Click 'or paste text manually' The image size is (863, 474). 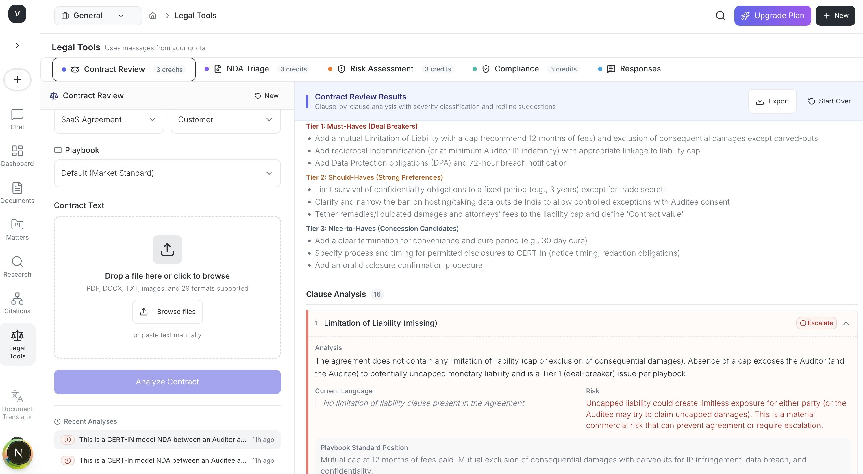point(168,335)
